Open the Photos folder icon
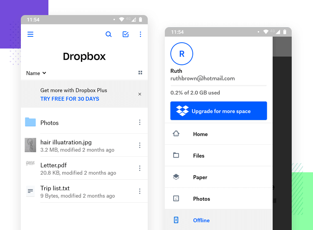Image resolution: width=313 pixels, height=230 pixels. 30,122
